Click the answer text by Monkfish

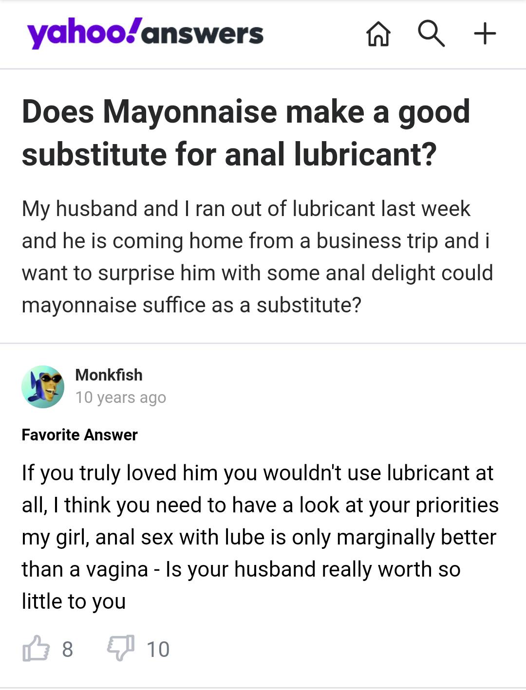(258, 535)
